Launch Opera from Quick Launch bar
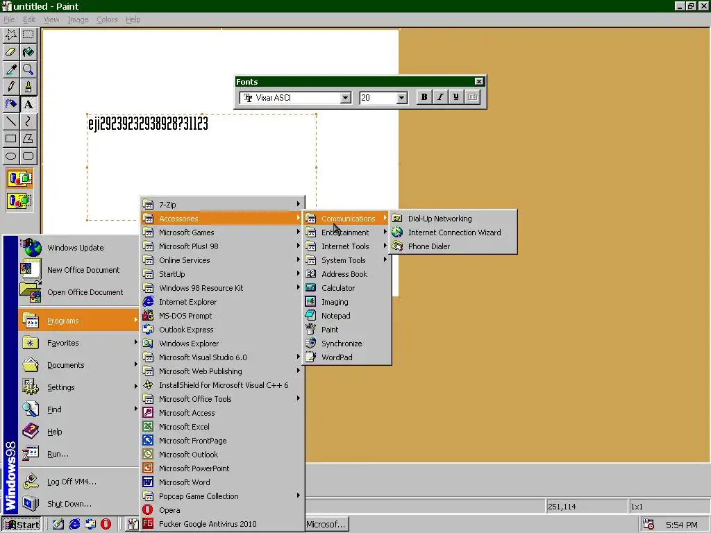Screen dimensions: 711x533 pos(106,525)
